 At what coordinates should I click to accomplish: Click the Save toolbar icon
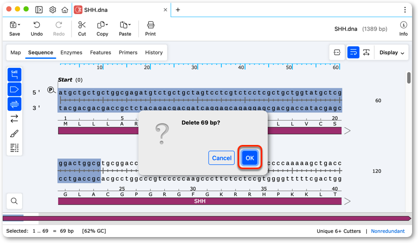[13, 25]
